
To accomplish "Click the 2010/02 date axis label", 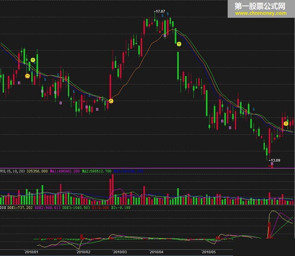I will point(83,252).
